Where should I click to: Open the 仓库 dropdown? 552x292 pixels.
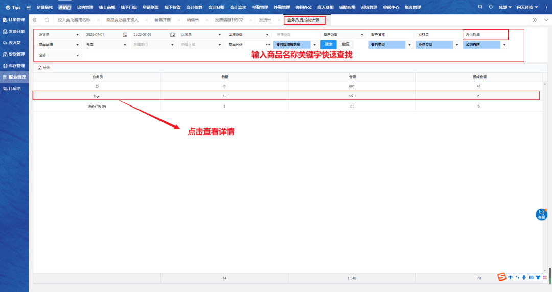pos(125,45)
